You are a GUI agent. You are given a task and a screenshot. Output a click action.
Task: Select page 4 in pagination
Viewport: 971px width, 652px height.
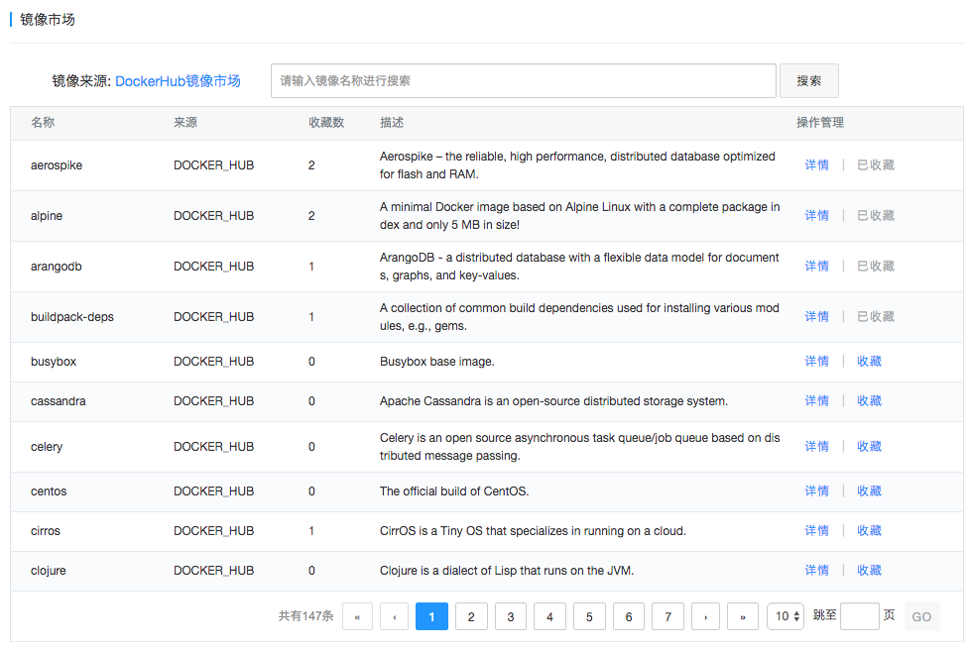pos(549,616)
